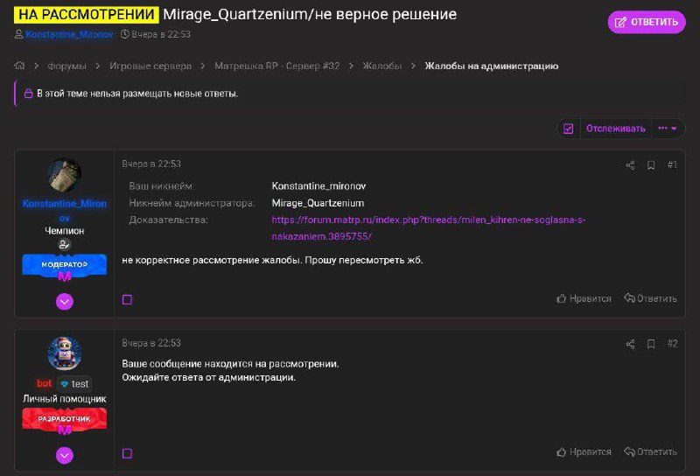Bookmark the second post
This screenshot has width=700, height=476.
pyautogui.click(x=651, y=344)
